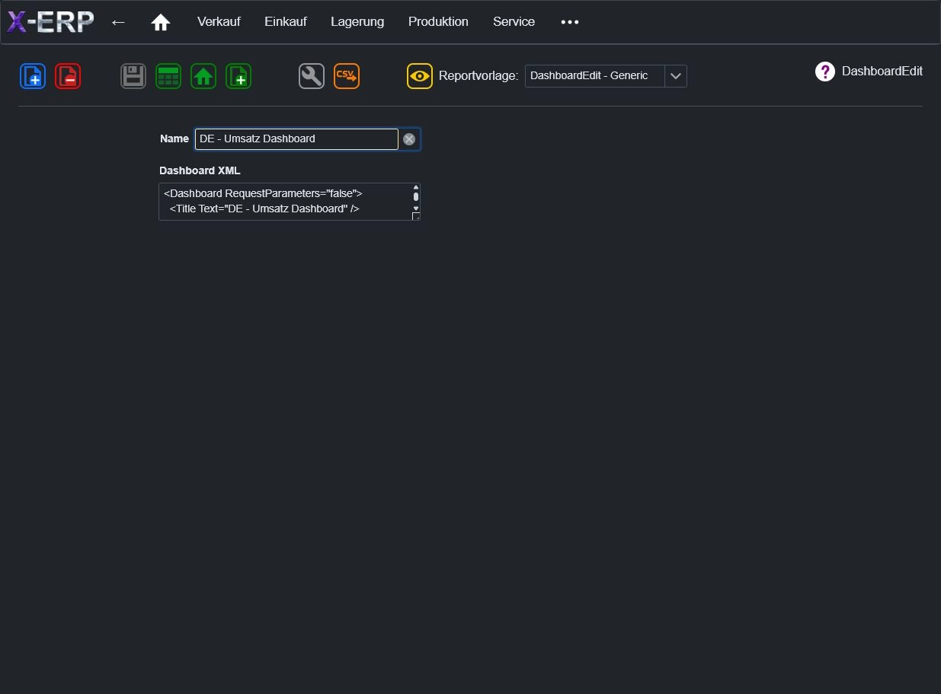This screenshot has width=941, height=694.
Task: Delete record with red document icon
Action: point(68,76)
